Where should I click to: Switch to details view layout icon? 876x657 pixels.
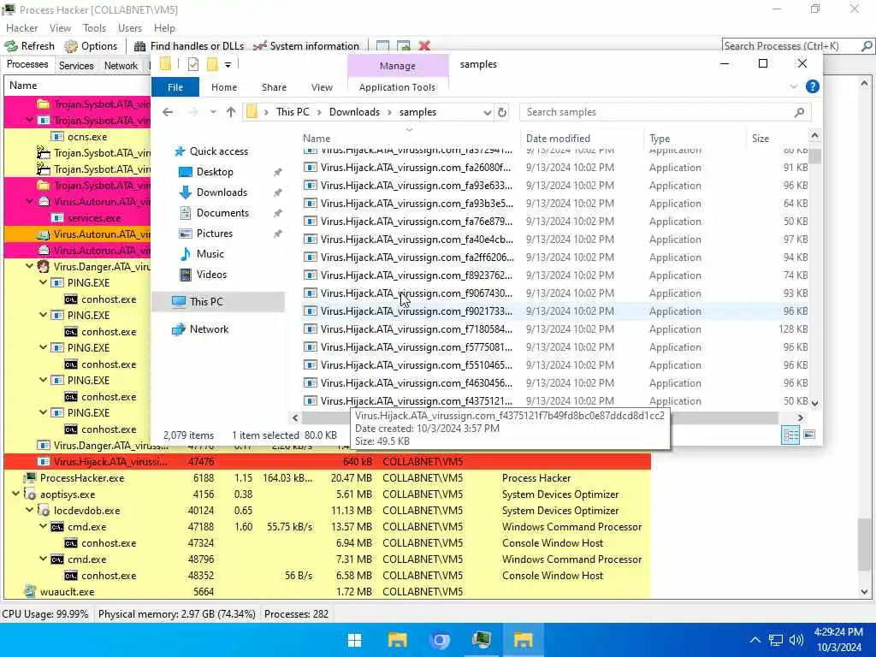click(x=790, y=435)
